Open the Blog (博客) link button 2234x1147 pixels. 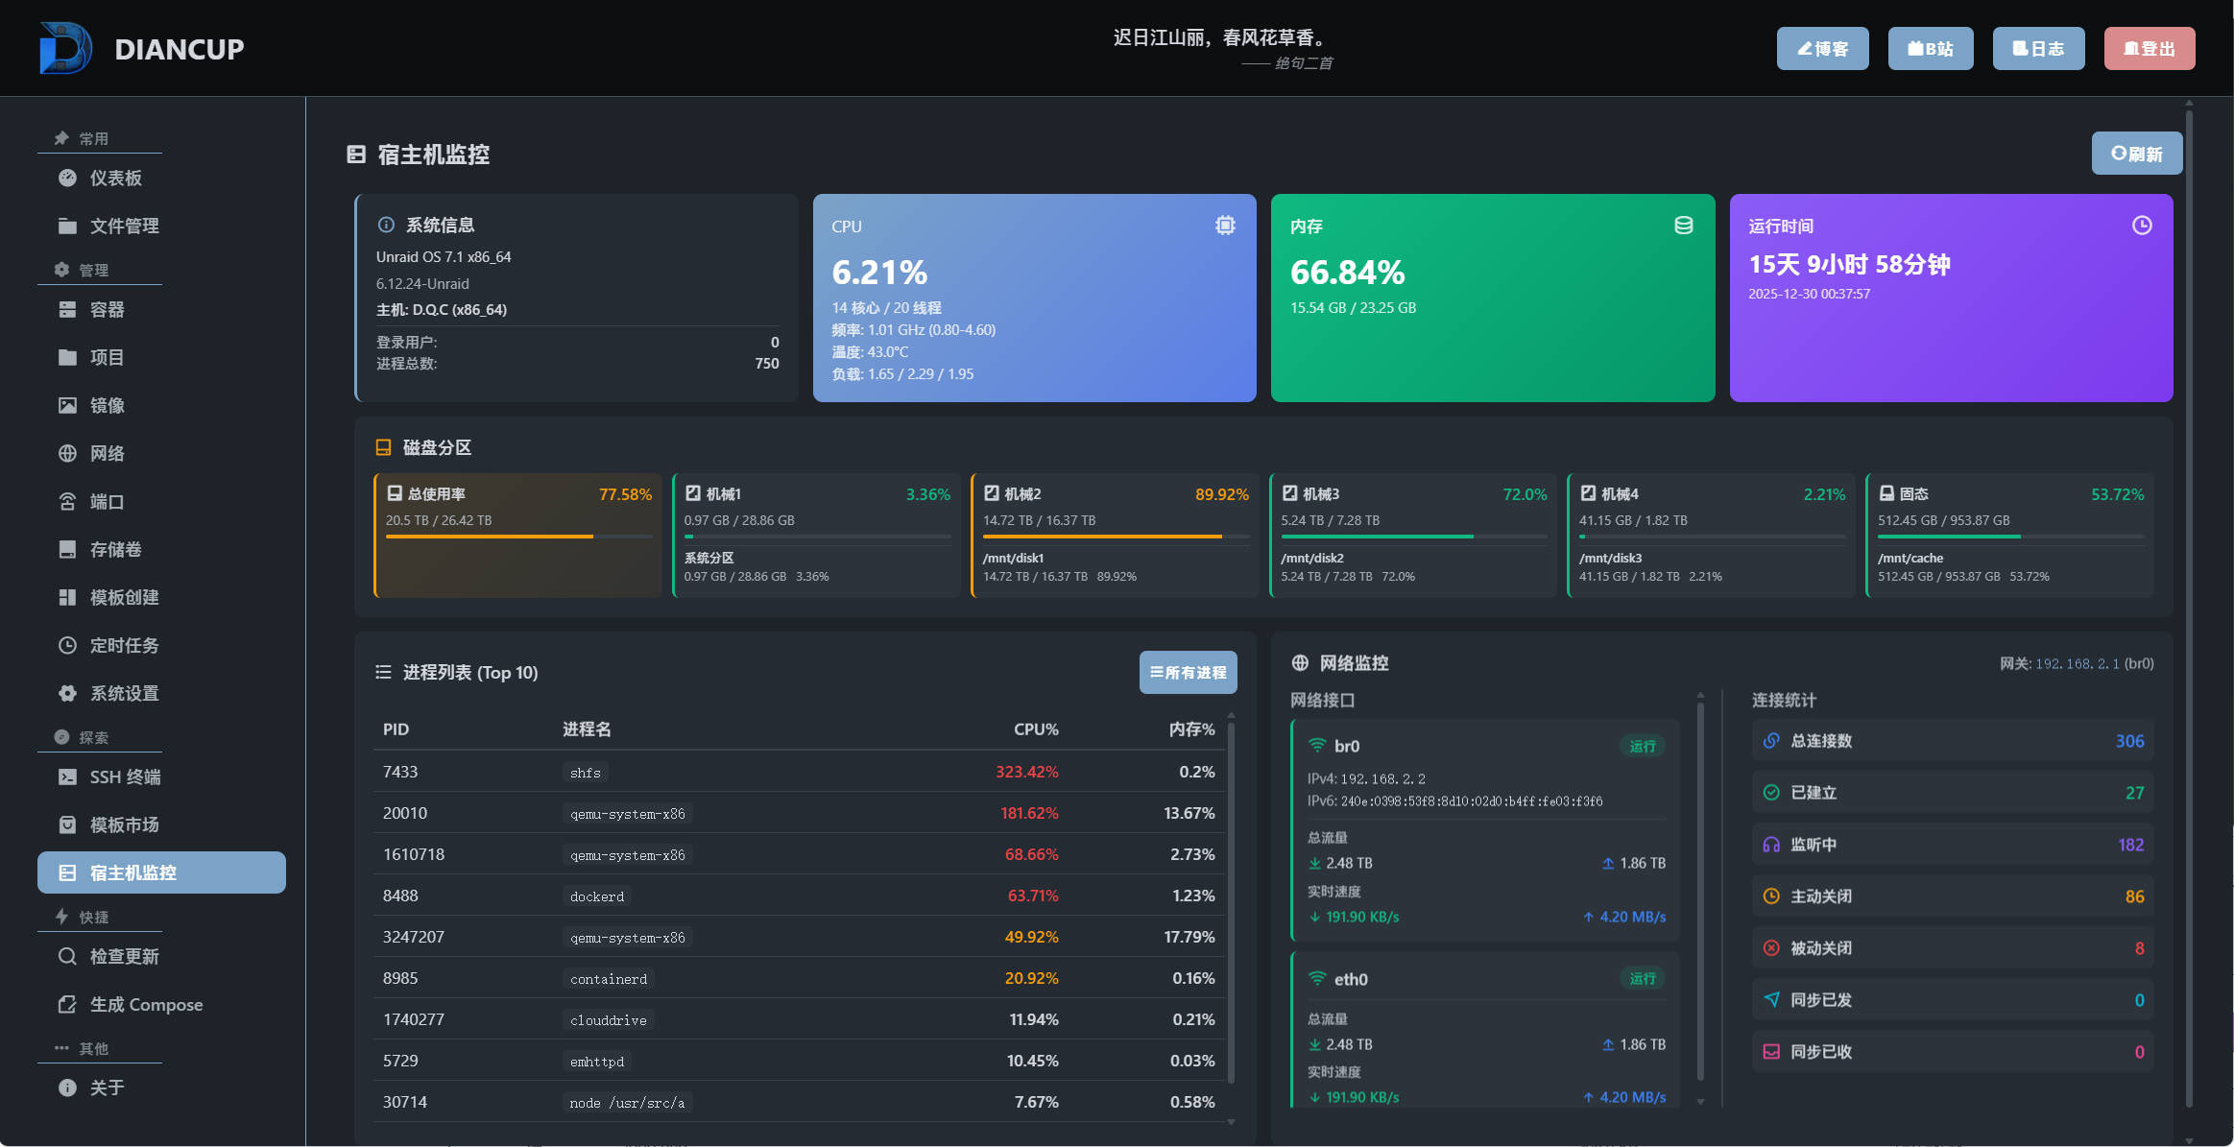pyautogui.click(x=1821, y=48)
